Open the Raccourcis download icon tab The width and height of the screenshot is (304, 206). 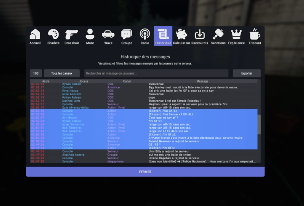point(200,36)
